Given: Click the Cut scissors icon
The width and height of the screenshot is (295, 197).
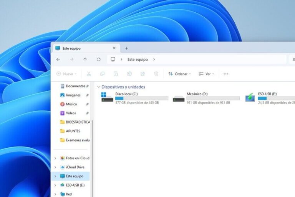Looking at the screenshot, I should point(89,74).
